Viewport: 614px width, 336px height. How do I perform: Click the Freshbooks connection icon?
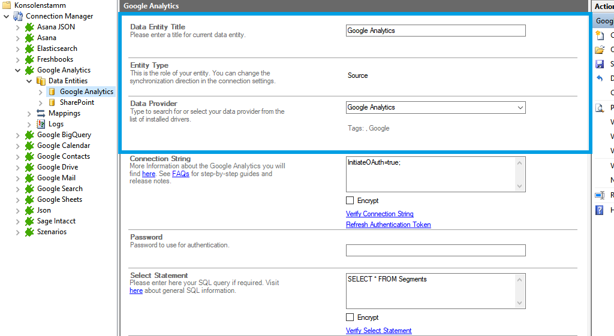coord(29,59)
